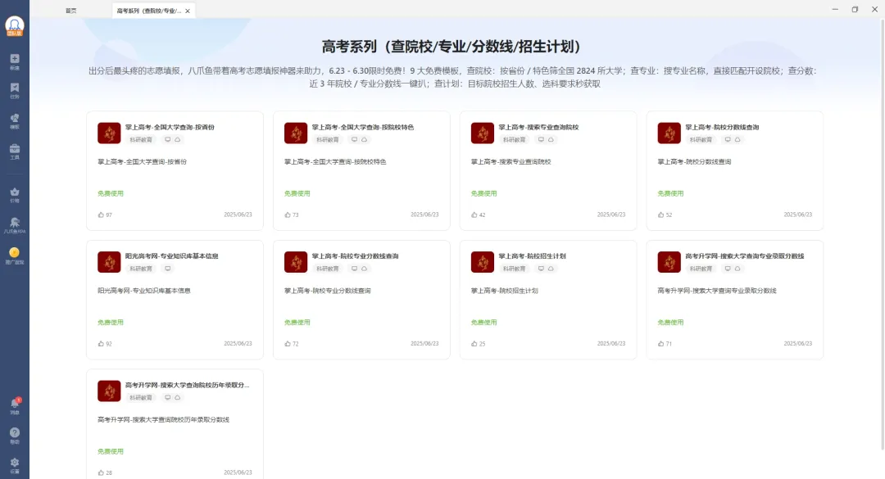This screenshot has width=885, height=479.
Task: Select 科研教育 tag on 高考升学网 录取分数线 card
Action: coord(701,269)
